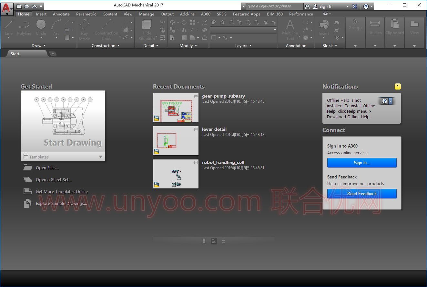427x287 pixels.
Task: Switch to the Insert ribbon tab
Action: [x=41, y=14]
